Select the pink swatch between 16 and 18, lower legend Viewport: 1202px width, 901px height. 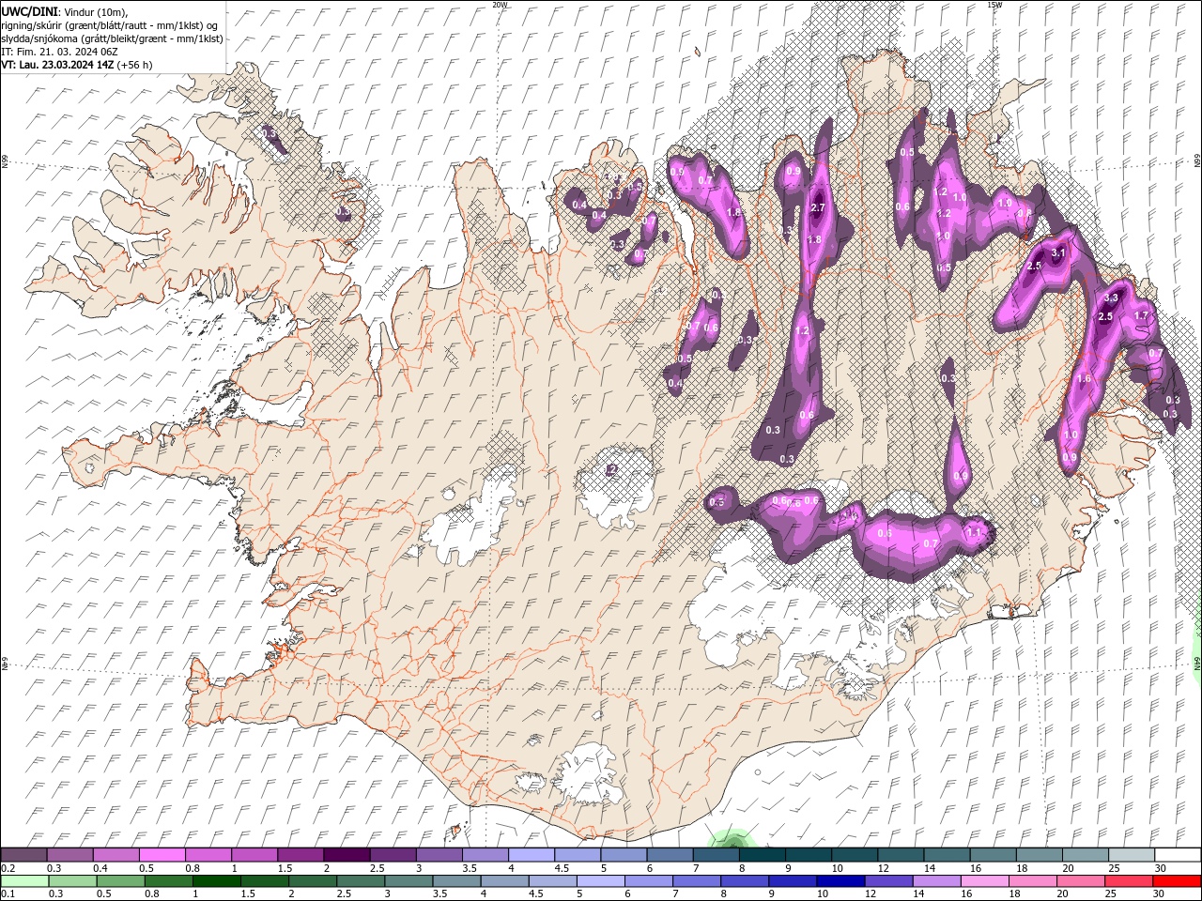click(x=983, y=880)
